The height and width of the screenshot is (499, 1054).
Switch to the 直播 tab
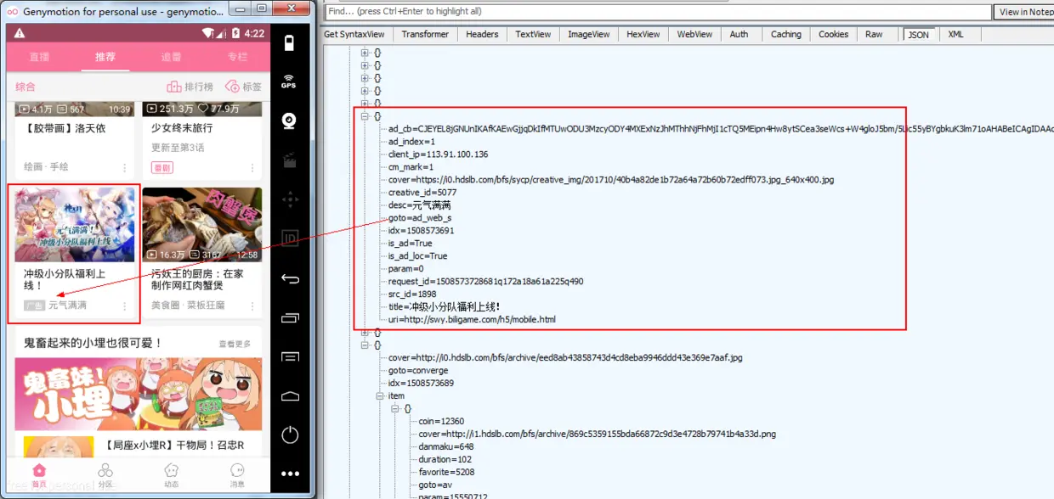39,58
